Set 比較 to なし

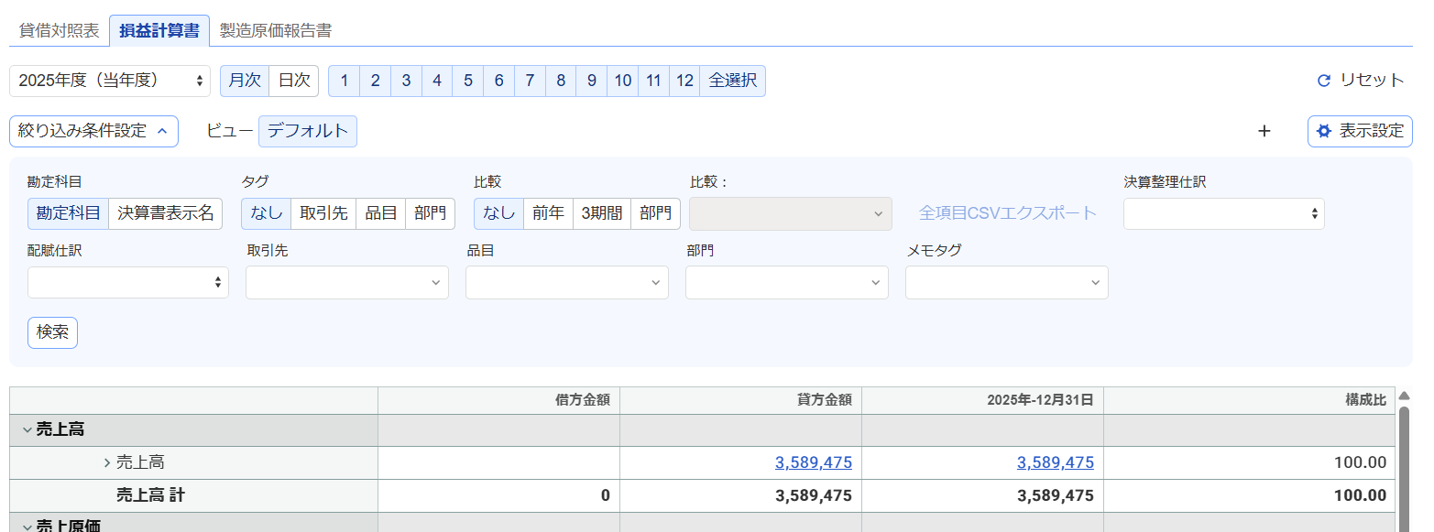pyautogui.click(x=499, y=213)
